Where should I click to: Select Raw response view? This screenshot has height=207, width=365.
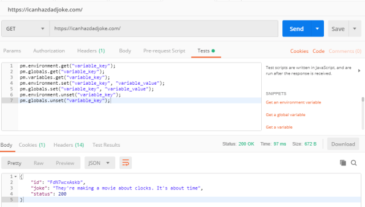[x=38, y=163]
